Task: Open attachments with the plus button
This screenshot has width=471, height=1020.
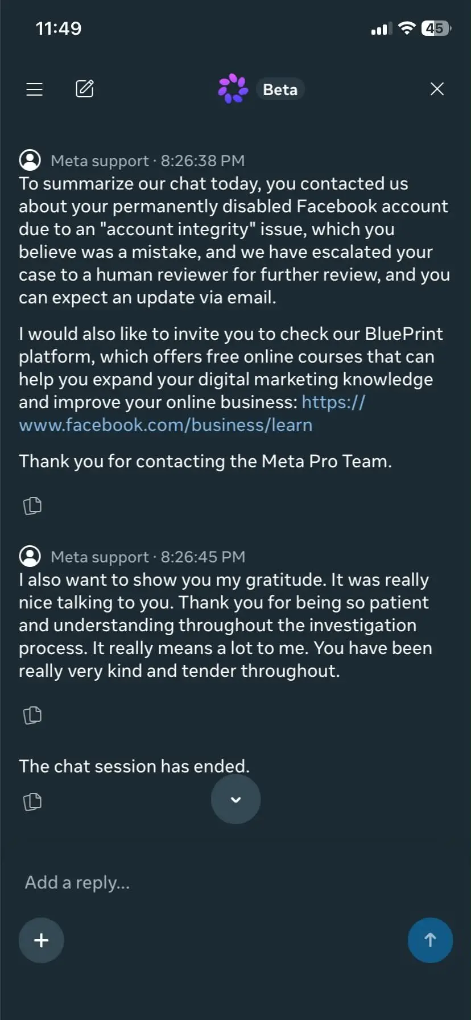Action: [x=42, y=940]
